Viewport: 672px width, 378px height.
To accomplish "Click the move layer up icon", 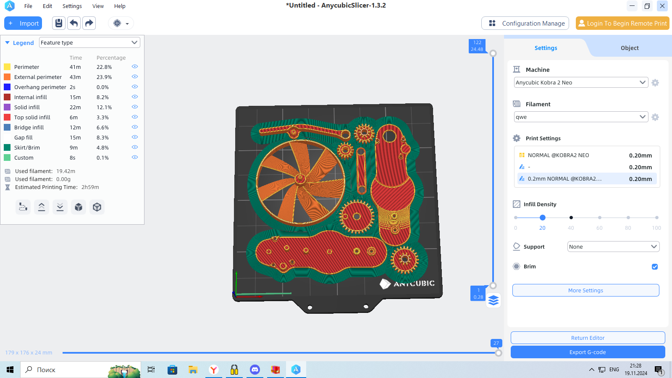I will point(42,207).
